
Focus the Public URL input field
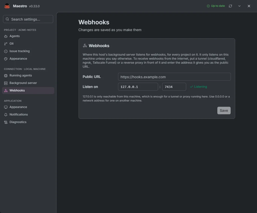[174, 77]
